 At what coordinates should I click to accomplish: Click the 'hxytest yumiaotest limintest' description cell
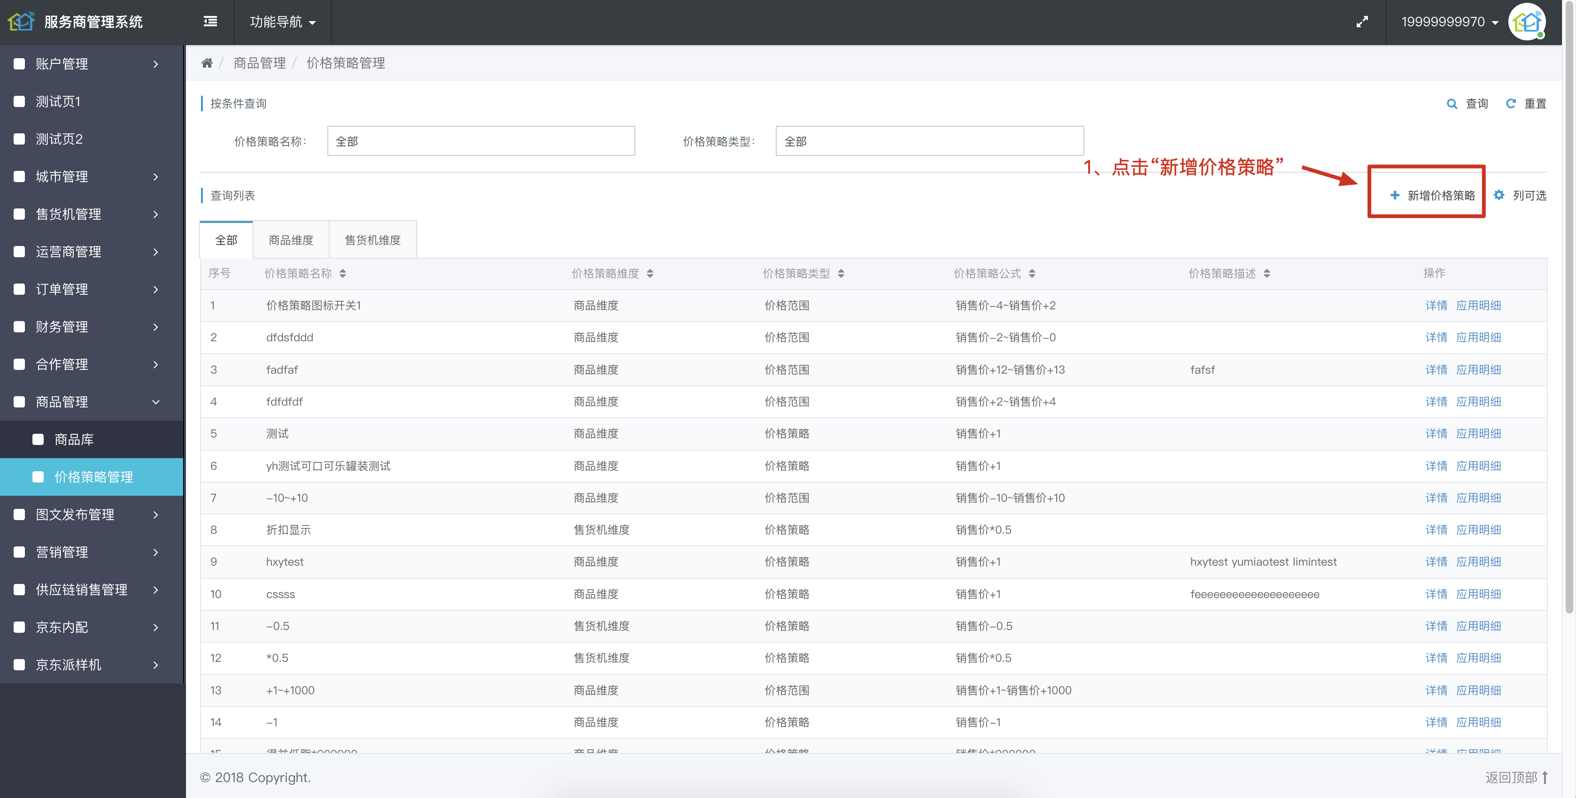click(x=1263, y=561)
